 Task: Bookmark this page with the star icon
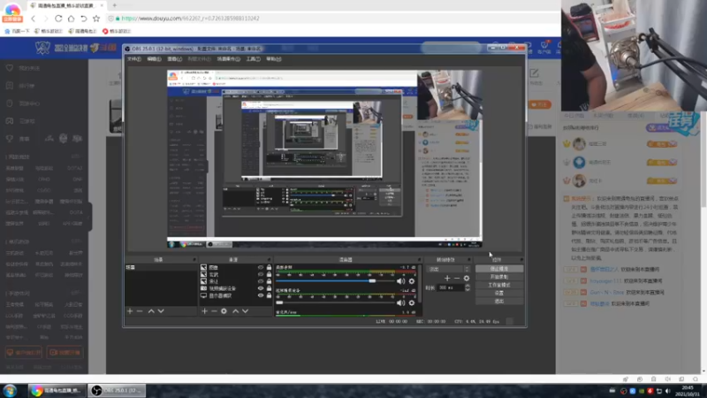[x=96, y=19]
